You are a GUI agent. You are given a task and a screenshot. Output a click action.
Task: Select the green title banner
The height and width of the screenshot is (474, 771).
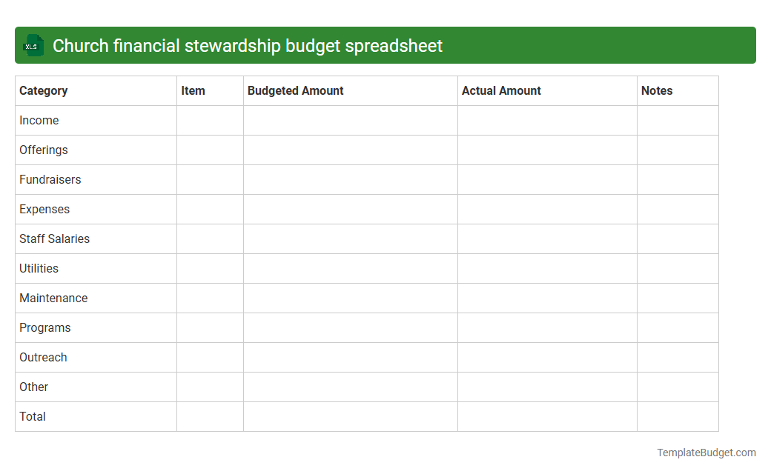(x=385, y=45)
